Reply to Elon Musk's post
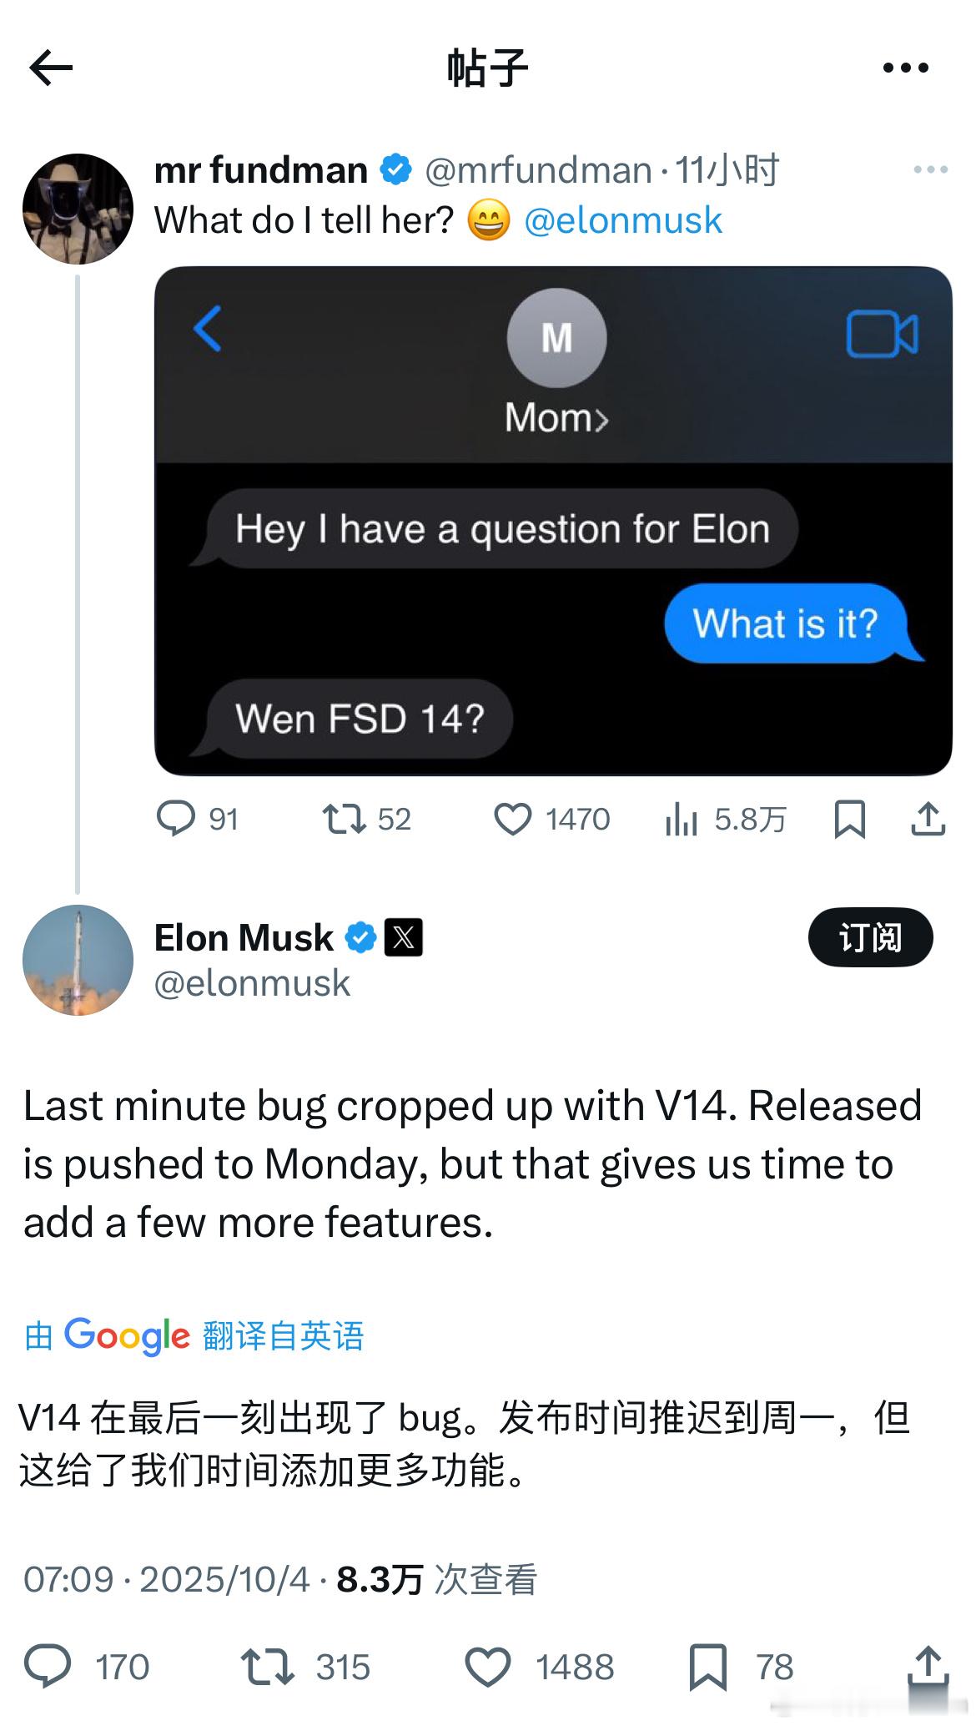Viewport: 976px width, 1726px height. pyautogui.click(x=48, y=1667)
